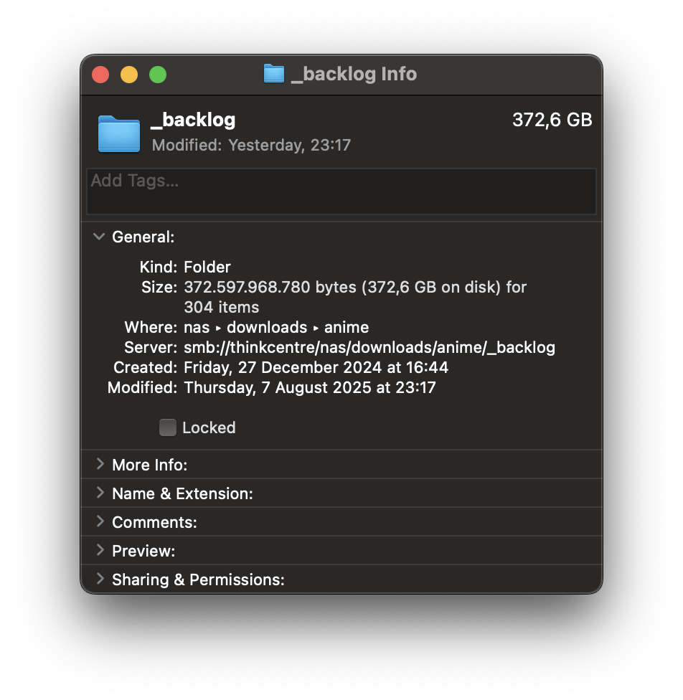683x700 pixels.
Task: Collapse the General section
Action: 99,236
